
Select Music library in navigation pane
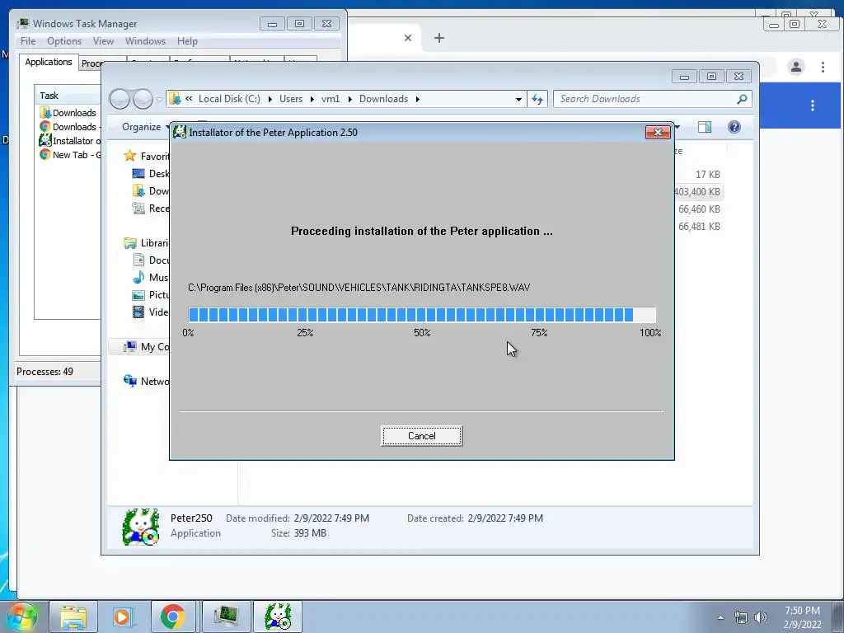(151, 277)
